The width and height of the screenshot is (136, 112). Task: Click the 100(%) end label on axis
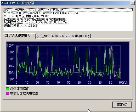(x=123, y=82)
